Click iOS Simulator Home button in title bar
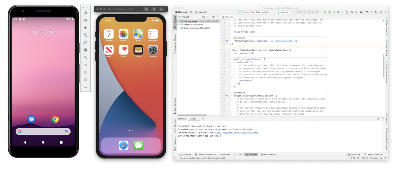Image resolution: width=397 pixels, height=169 pixels. (154, 9)
